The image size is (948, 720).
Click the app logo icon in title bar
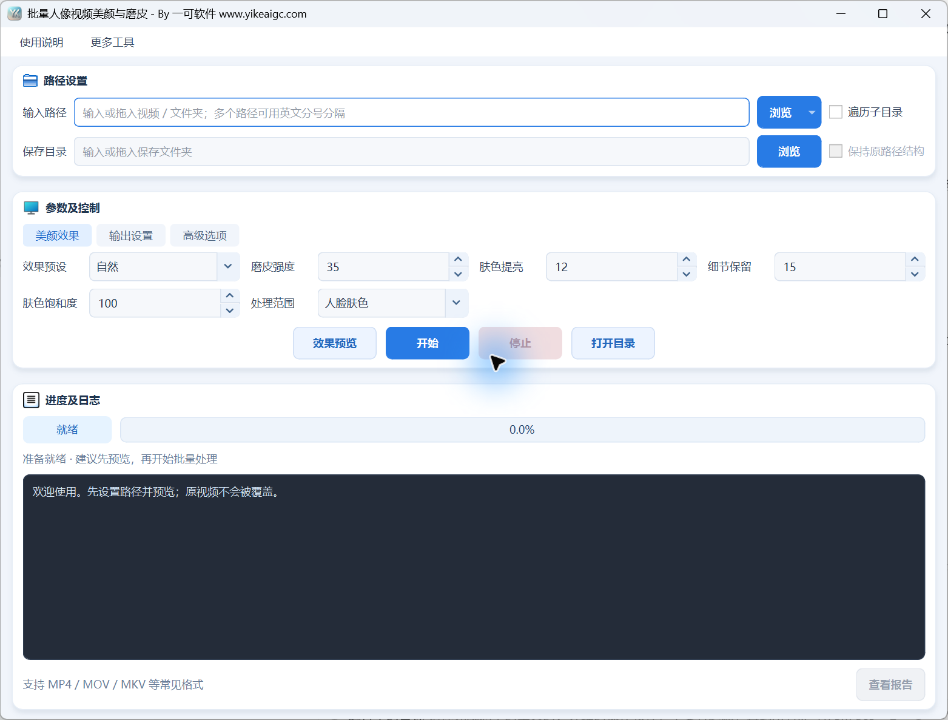pos(15,13)
